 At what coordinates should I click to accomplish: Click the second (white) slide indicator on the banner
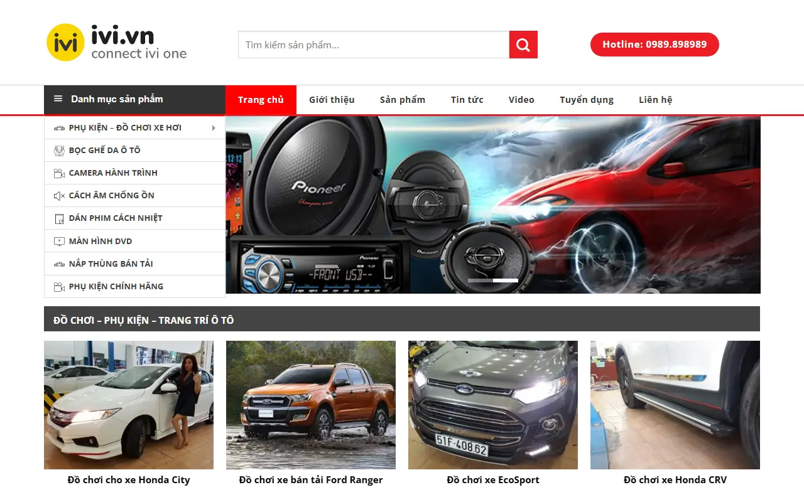coord(506,280)
